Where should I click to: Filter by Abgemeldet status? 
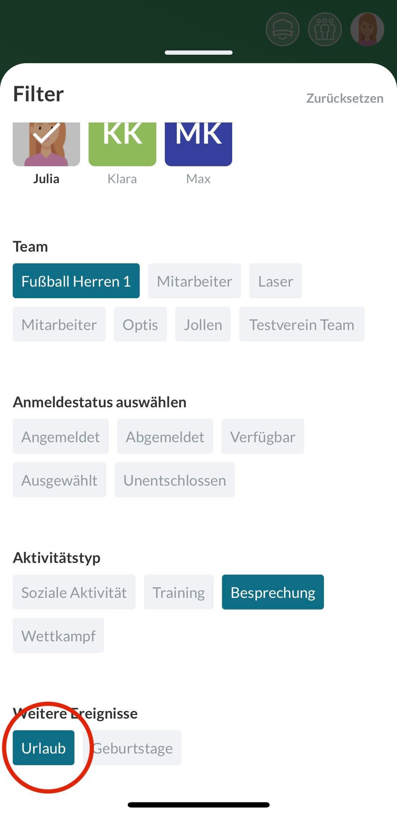point(165,437)
